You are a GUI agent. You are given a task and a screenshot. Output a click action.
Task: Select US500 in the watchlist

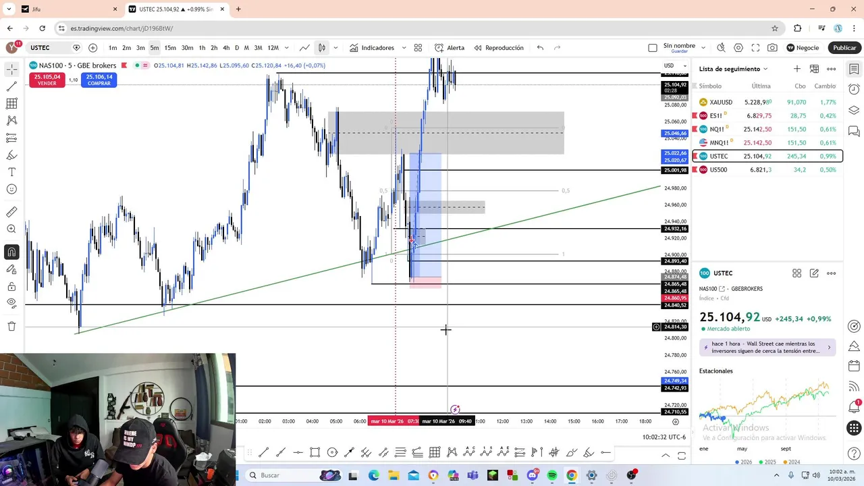767,169
